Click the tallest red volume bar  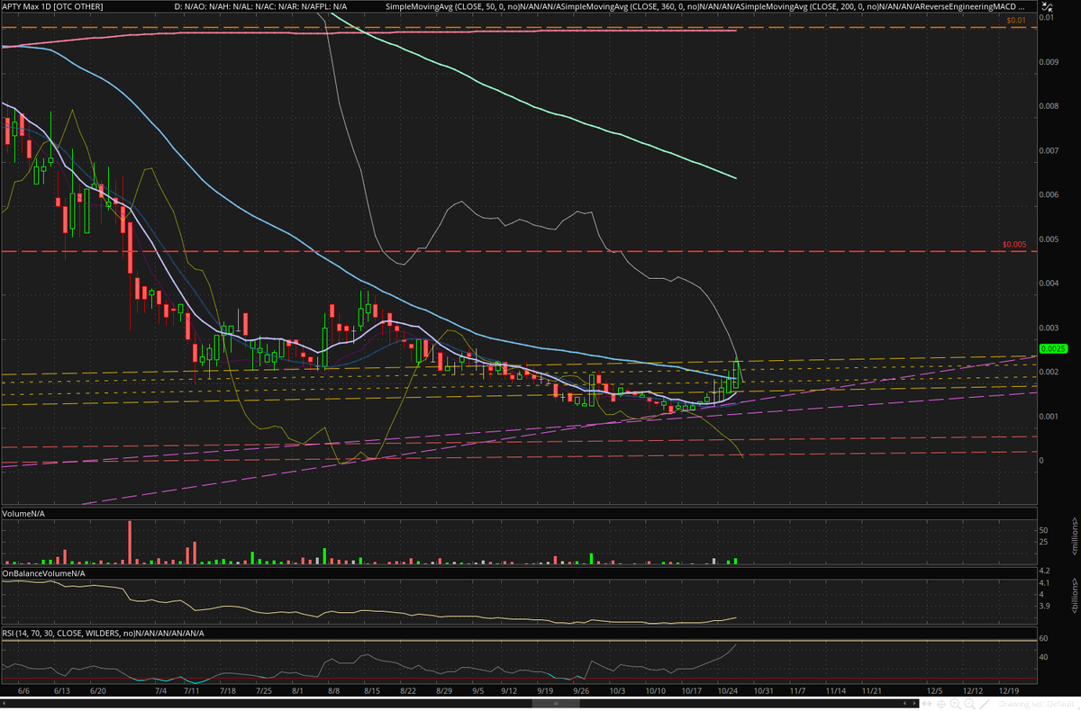click(x=130, y=543)
